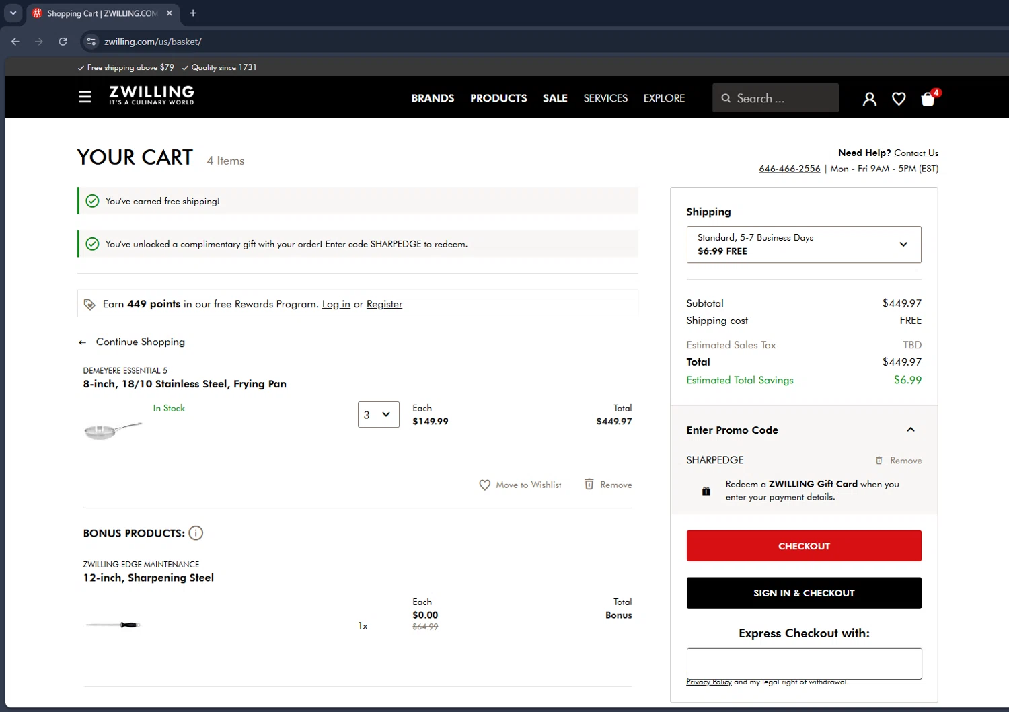Click the green check icon on free shipping notice

[x=93, y=201]
